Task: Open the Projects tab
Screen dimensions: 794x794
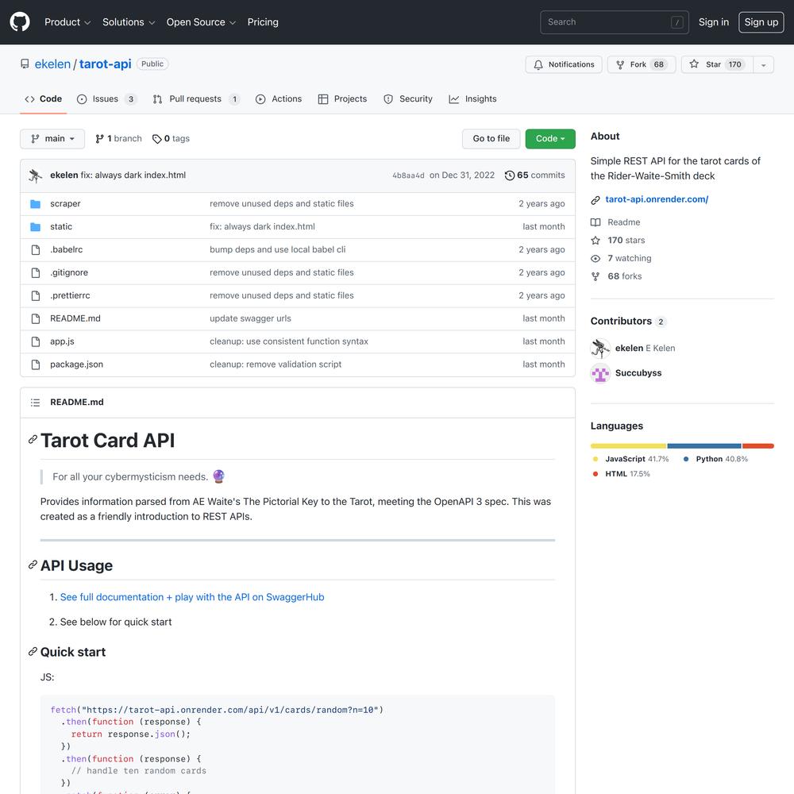Action: [x=342, y=99]
